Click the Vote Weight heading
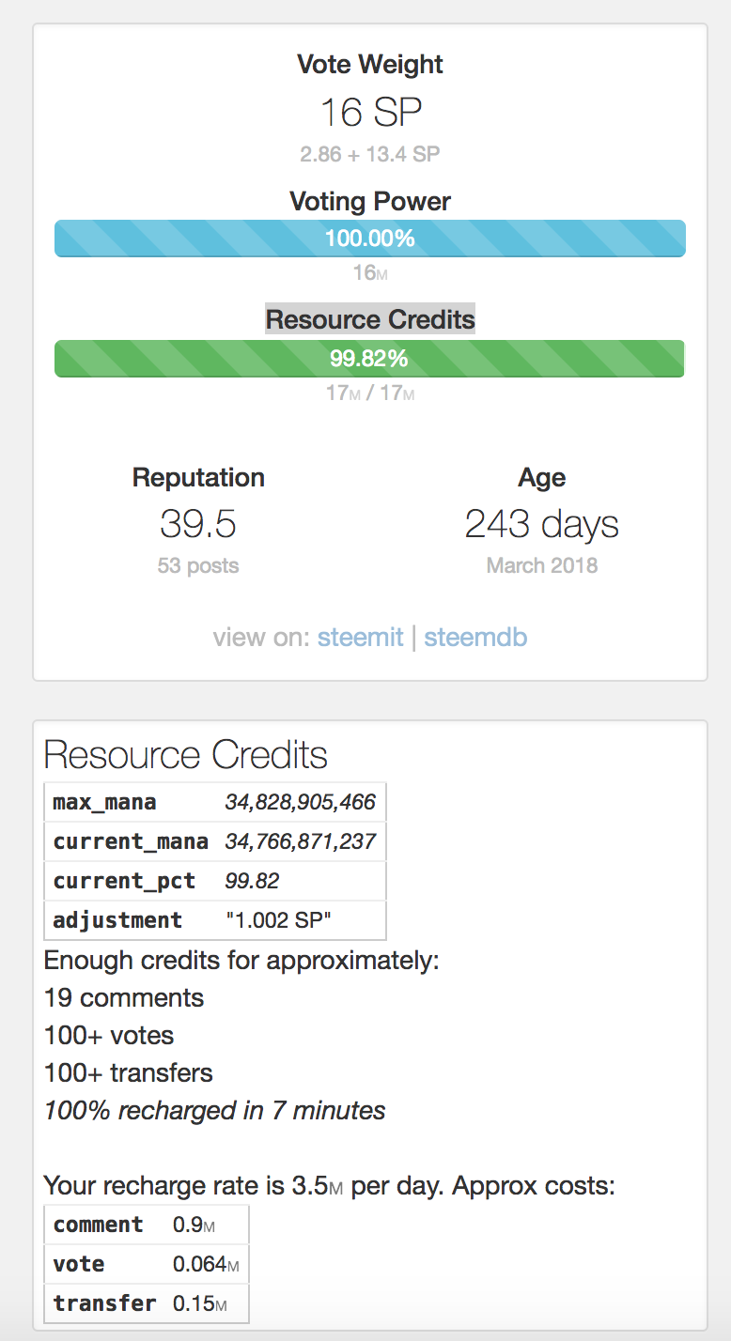Viewport: 731px width, 1341px height. coord(370,65)
